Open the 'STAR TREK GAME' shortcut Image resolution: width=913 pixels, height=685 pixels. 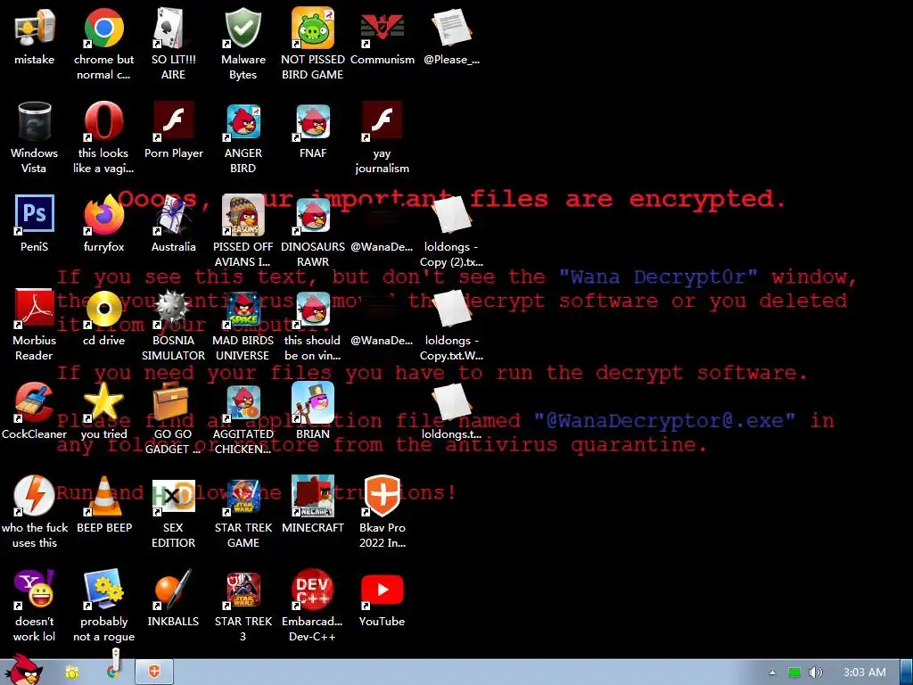click(243, 496)
